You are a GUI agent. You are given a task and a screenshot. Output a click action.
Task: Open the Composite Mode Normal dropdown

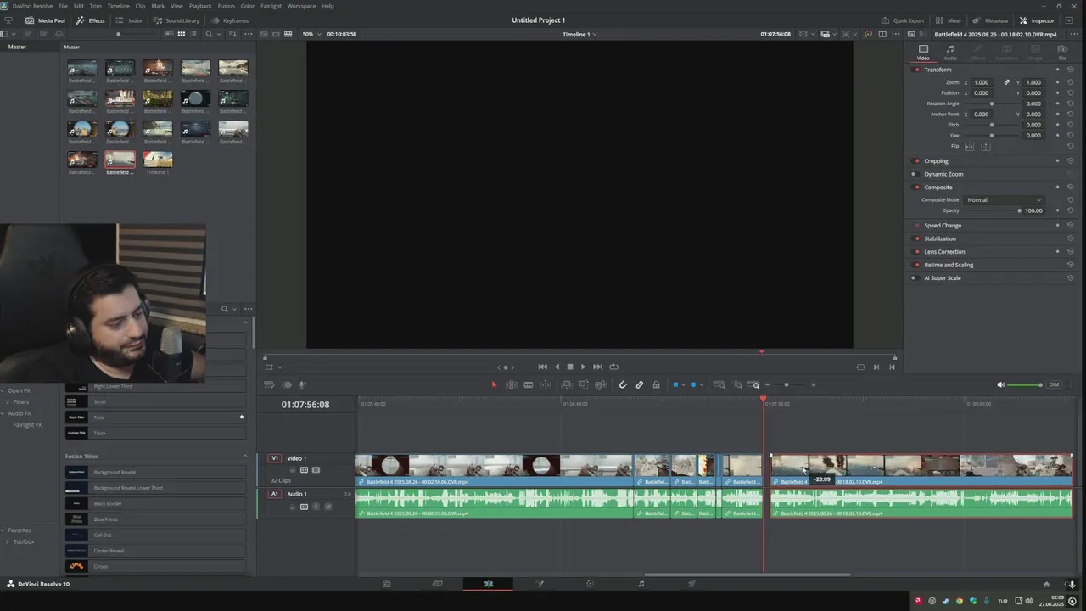pyautogui.click(x=1004, y=199)
